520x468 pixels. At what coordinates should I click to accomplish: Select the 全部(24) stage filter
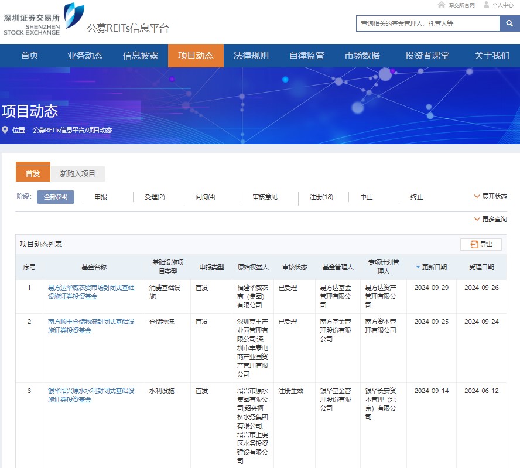pyautogui.click(x=56, y=197)
